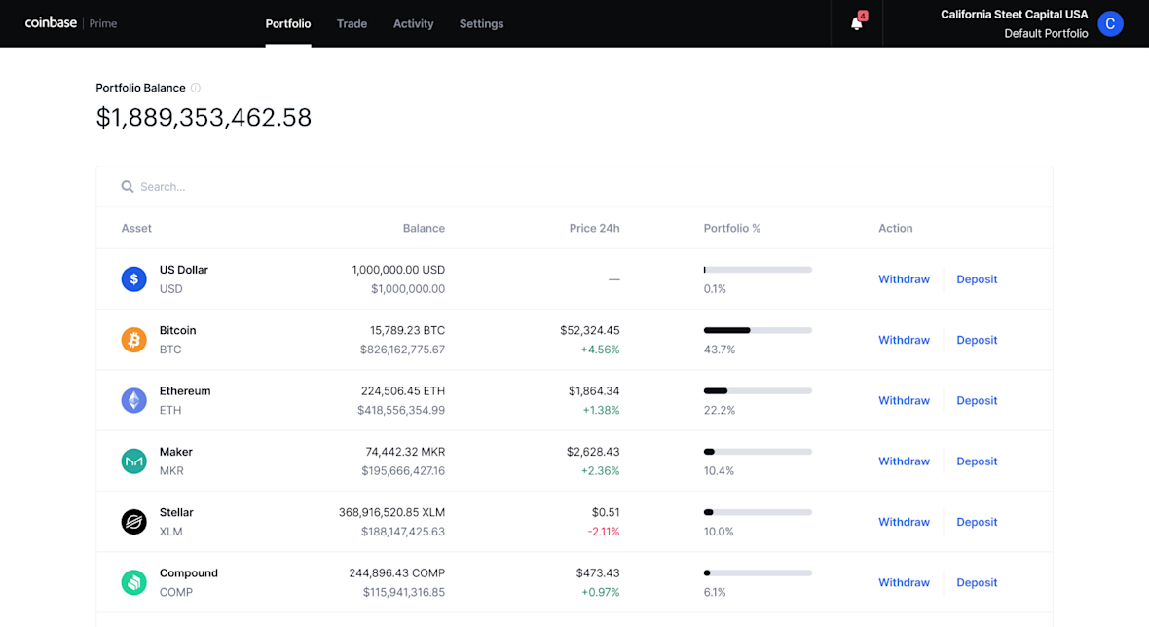This screenshot has height=627, width=1149.
Task: Click the Maker price $2,628.43
Action: (594, 452)
